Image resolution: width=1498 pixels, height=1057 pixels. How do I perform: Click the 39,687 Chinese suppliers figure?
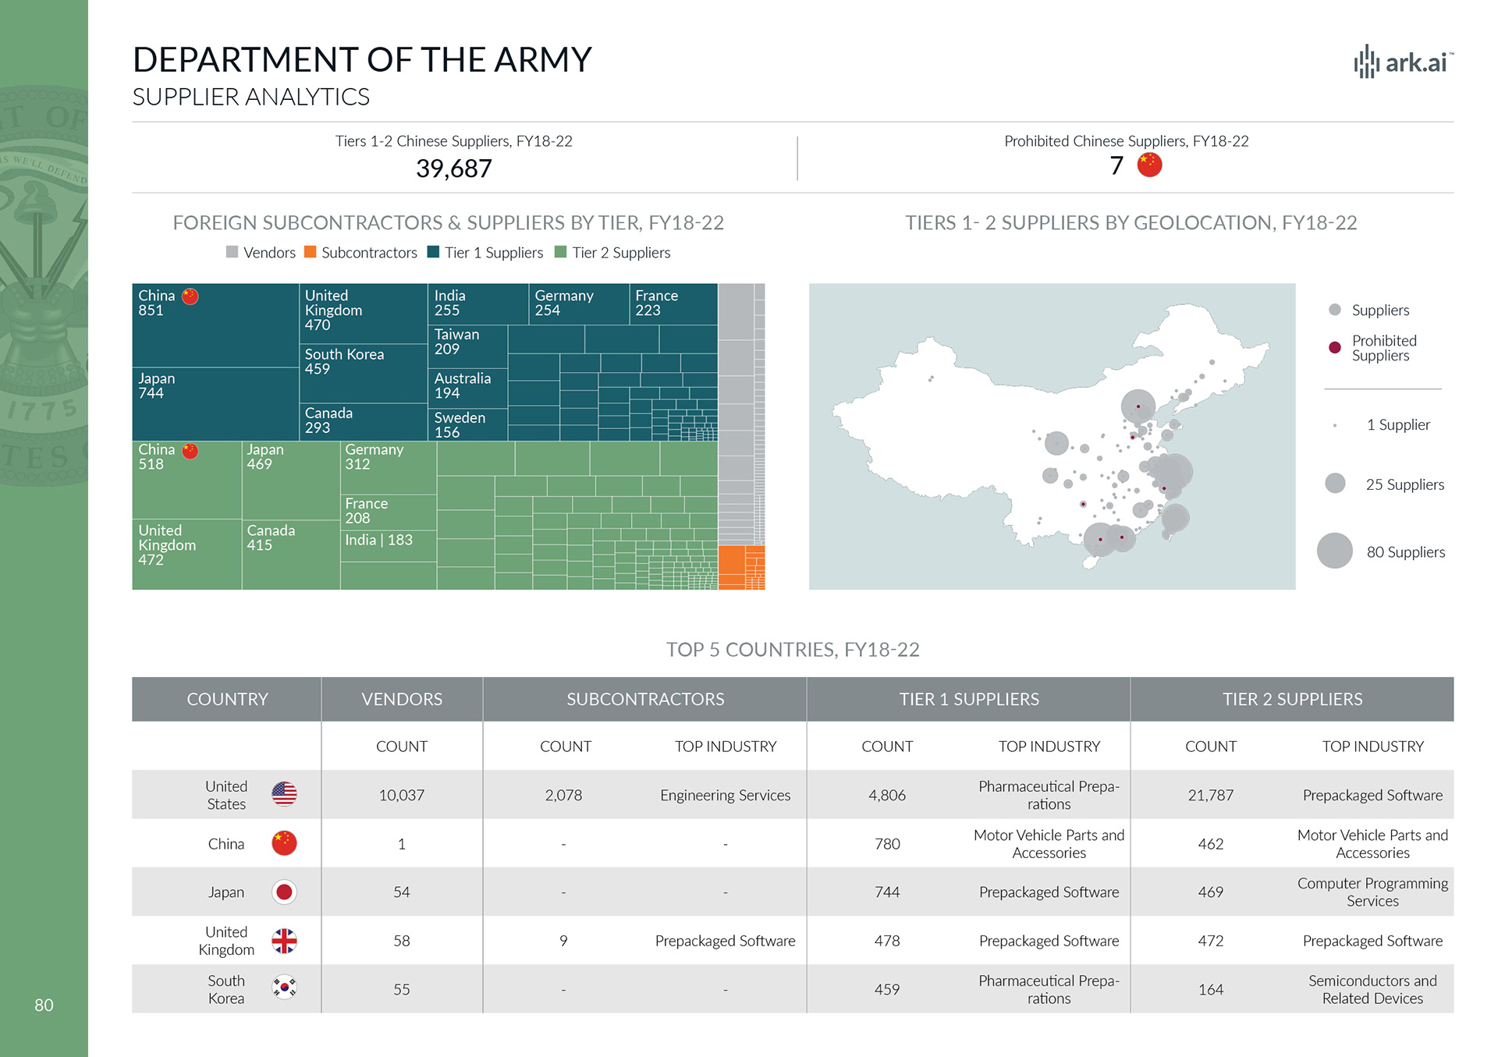click(x=453, y=168)
